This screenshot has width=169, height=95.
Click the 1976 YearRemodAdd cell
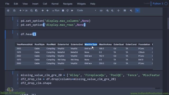coord(19,52)
